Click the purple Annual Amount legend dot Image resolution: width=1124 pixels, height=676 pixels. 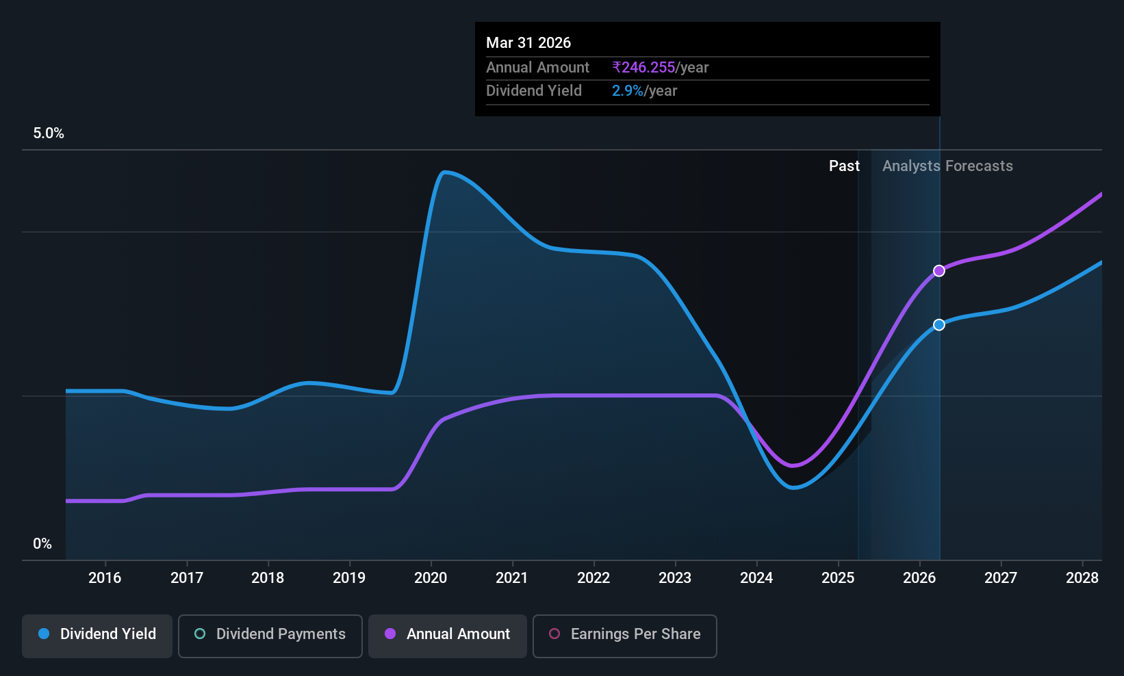pos(390,634)
